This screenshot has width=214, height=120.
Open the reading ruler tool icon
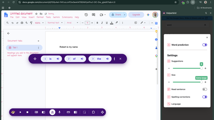68,112
